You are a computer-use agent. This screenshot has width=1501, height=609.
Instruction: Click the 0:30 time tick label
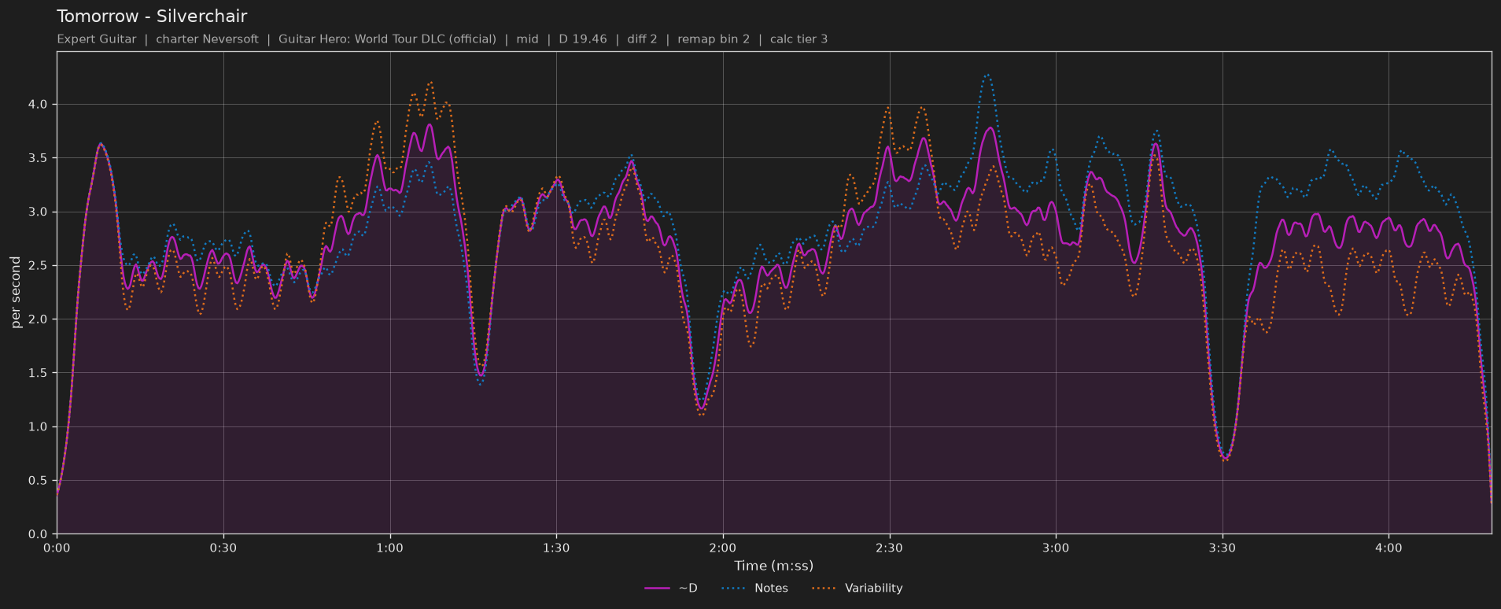223,548
